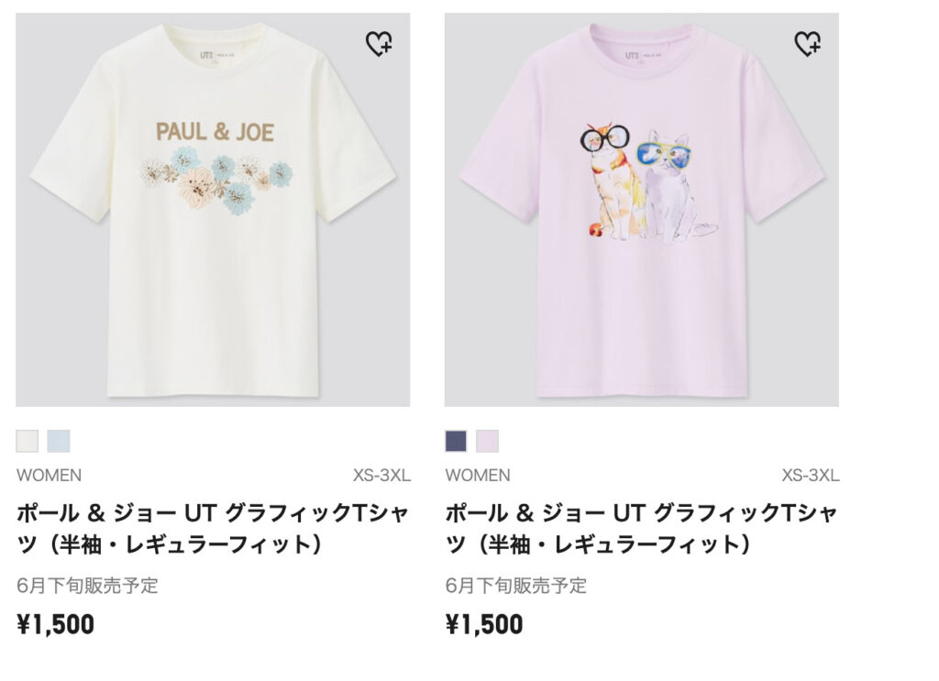The width and height of the screenshot is (939, 681).
Task: Choose the navy color swatch
Action: 457,441
